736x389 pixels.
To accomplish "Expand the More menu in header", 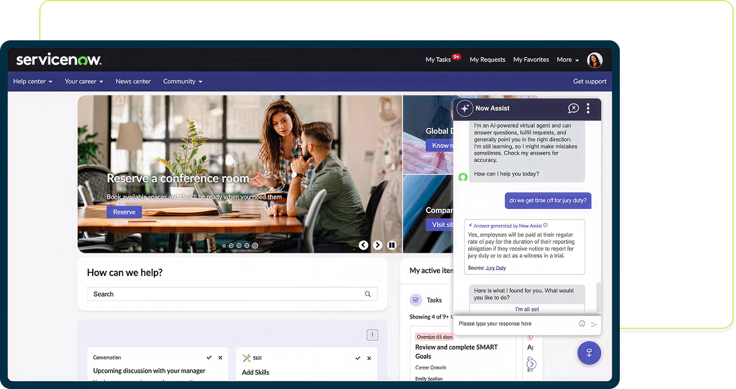I will pyautogui.click(x=567, y=60).
